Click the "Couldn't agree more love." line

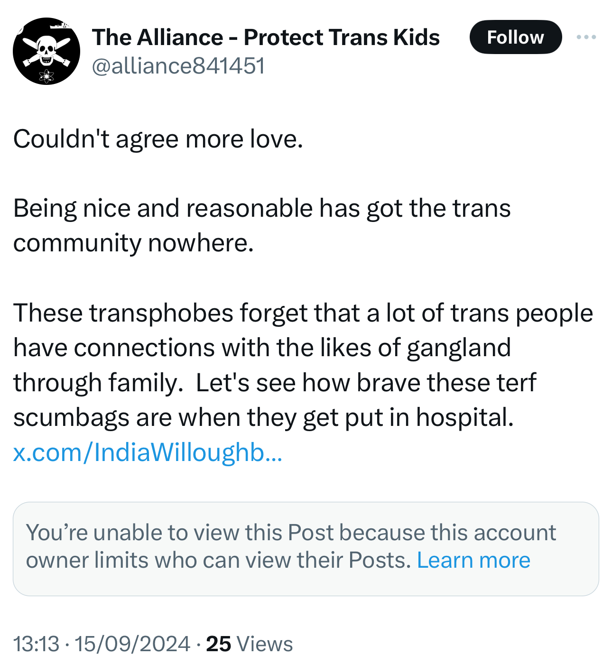tap(158, 139)
